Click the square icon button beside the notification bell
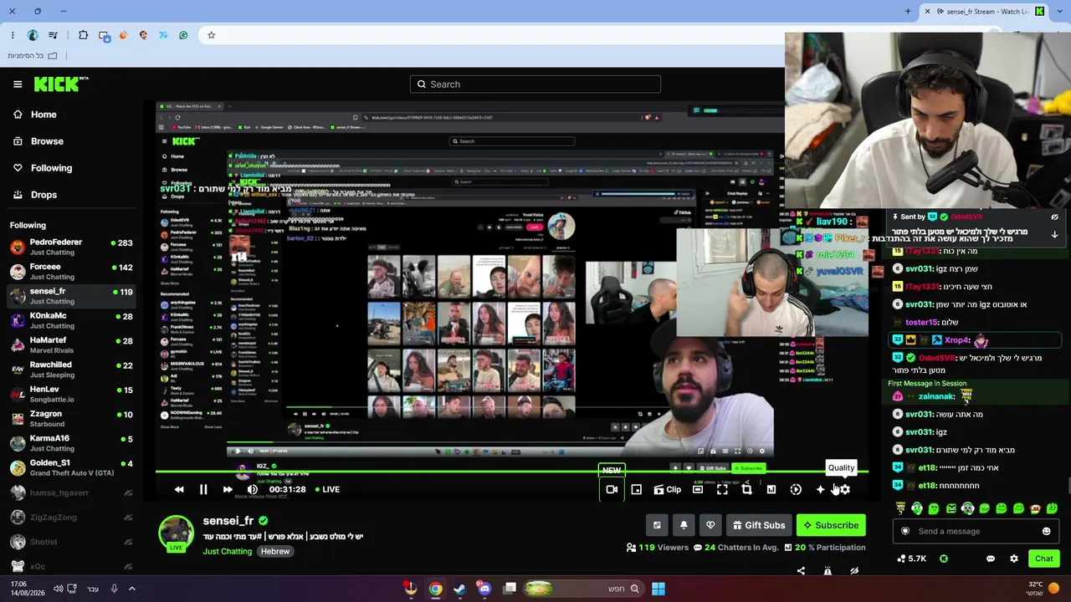The height and width of the screenshot is (602, 1071). click(x=657, y=525)
